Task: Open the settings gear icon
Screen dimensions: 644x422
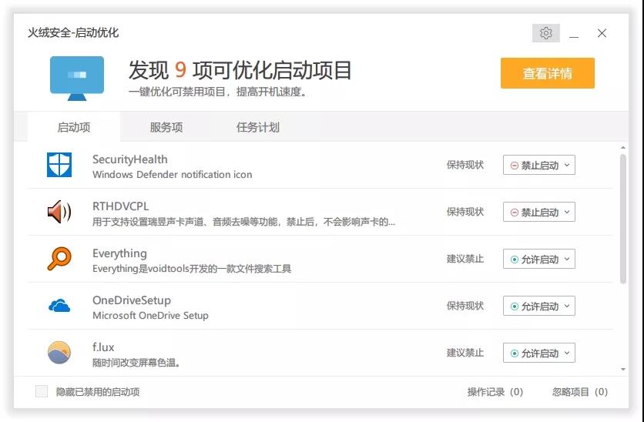Action: tap(546, 33)
